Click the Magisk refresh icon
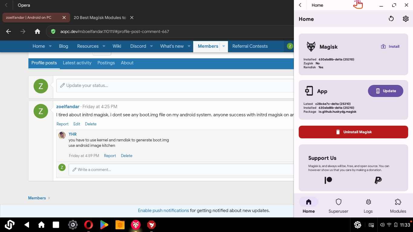This screenshot has width=413, height=232. [391, 19]
